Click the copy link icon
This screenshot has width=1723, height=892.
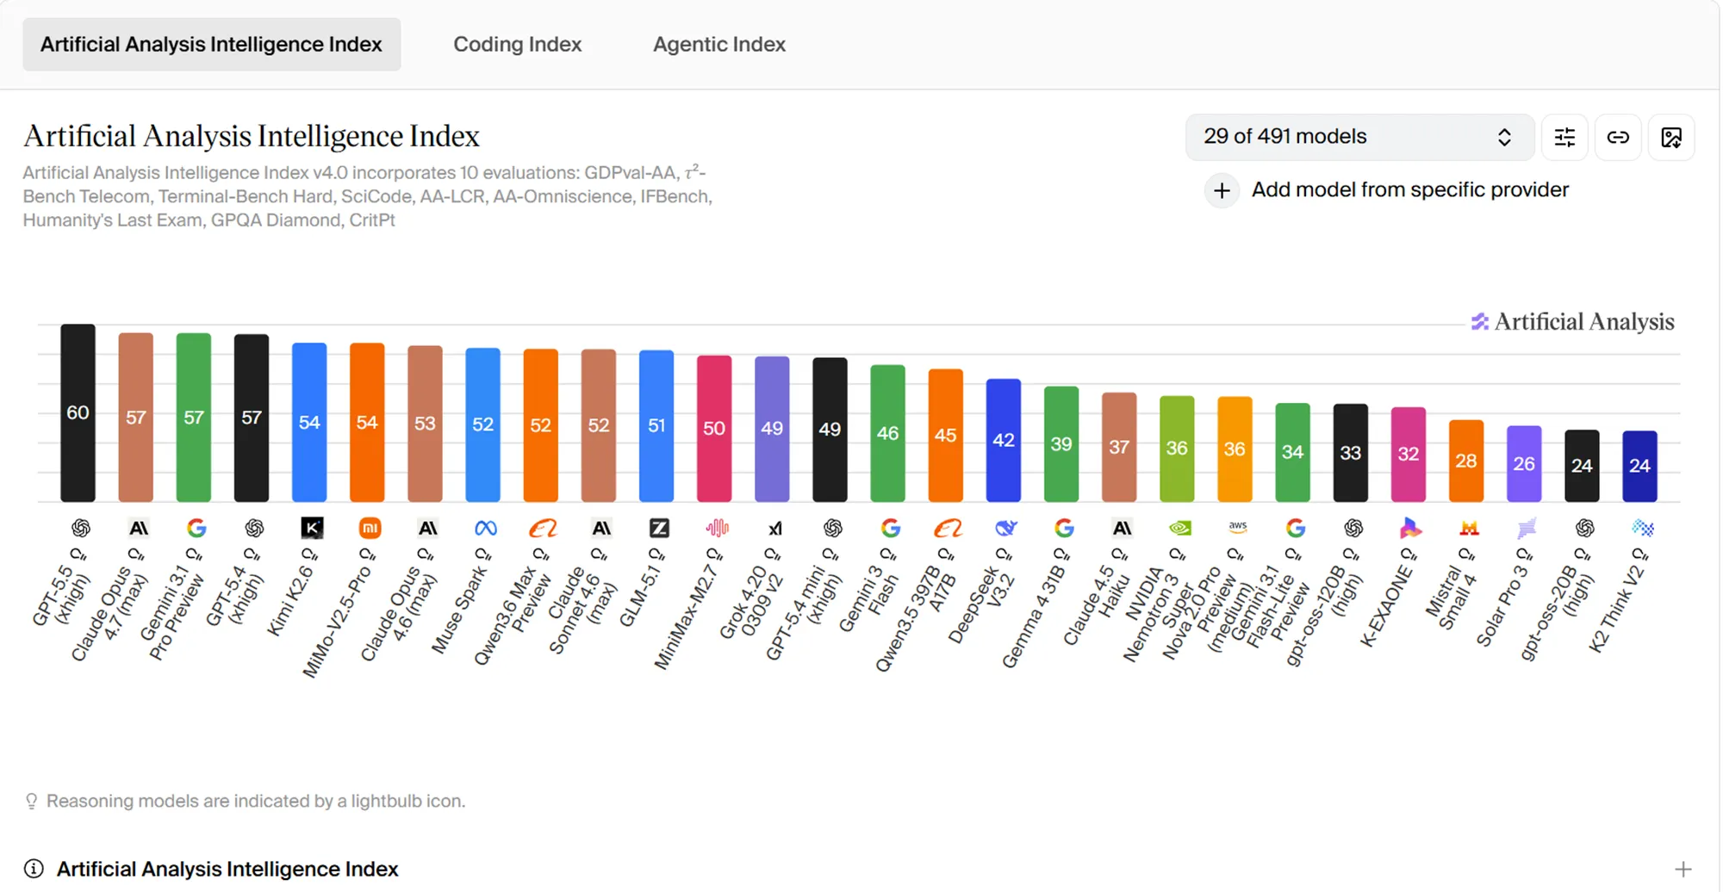click(x=1618, y=138)
